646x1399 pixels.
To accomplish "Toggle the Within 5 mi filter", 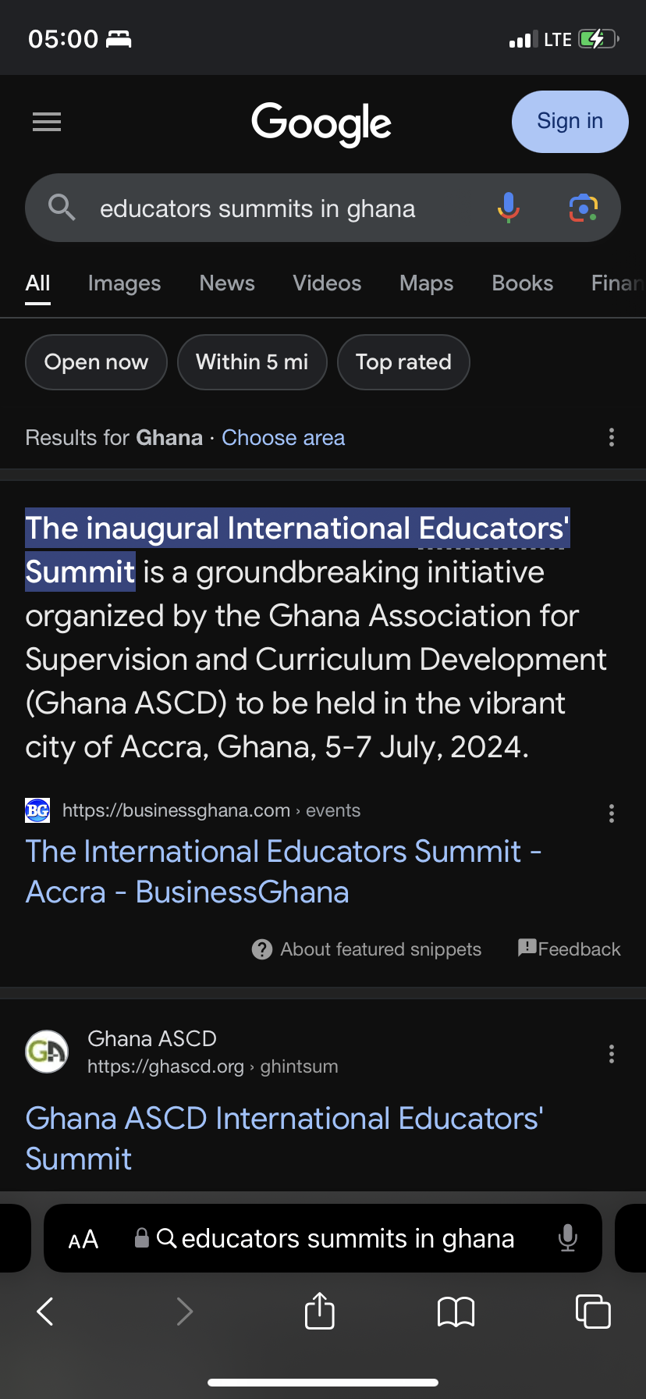I will (x=251, y=362).
